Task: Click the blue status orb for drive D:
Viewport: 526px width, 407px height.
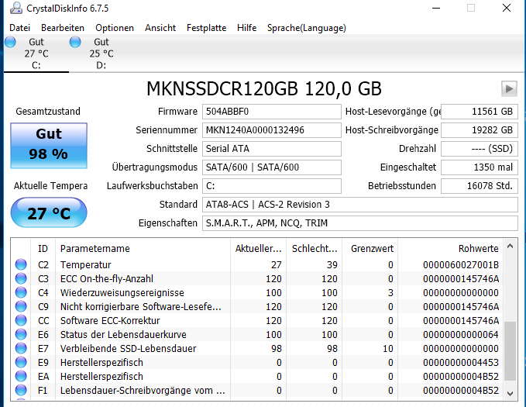Action: pyautogui.click(x=75, y=42)
